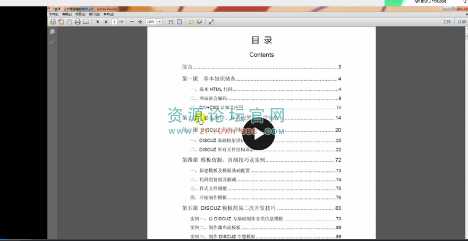Go to previous page with up arrow

98,22
